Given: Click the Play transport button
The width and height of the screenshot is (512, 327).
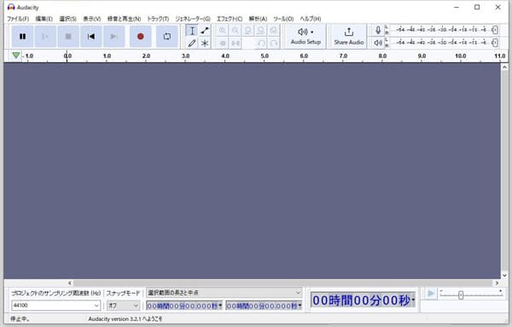Looking at the screenshot, I should click(45, 36).
